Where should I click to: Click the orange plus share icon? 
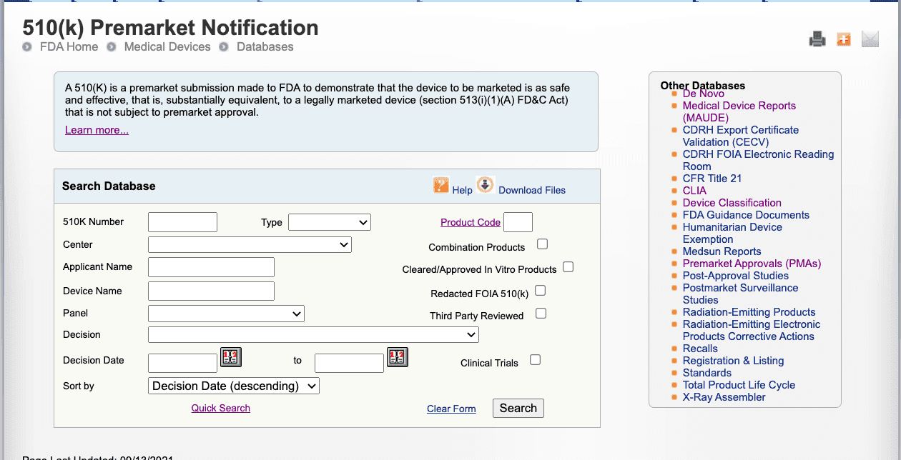click(844, 39)
